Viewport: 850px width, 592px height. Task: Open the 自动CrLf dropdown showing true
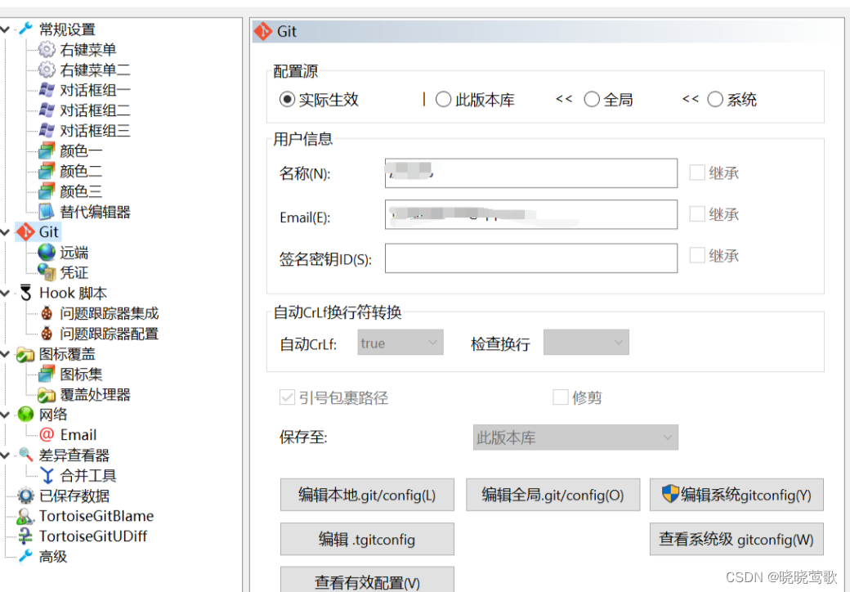pos(400,343)
